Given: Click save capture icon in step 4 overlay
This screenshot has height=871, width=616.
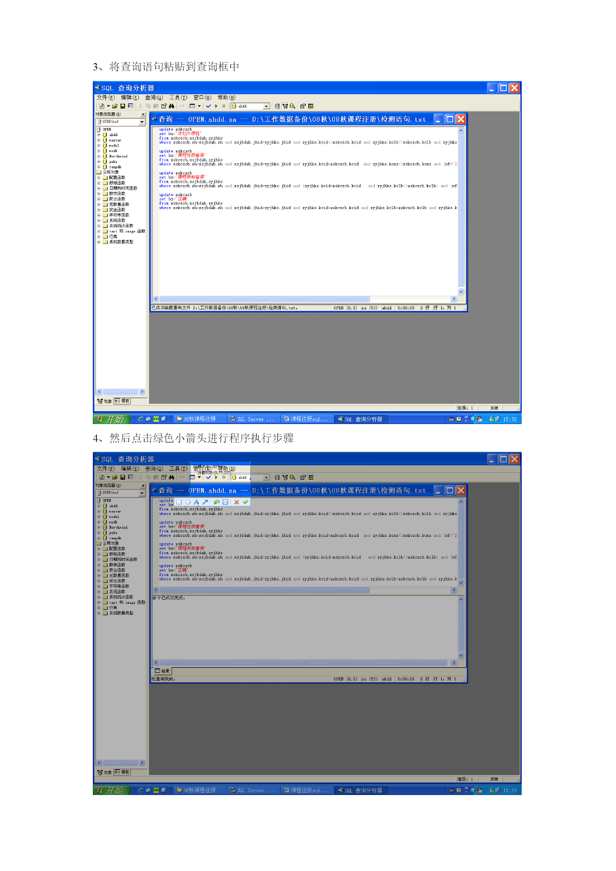Looking at the screenshot, I should 225,502.
